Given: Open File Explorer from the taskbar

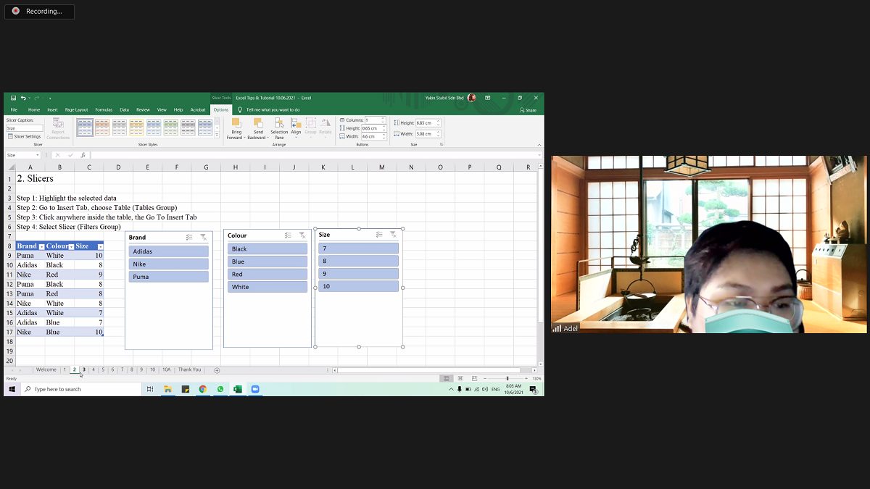Looking at the screenshot, I should click(167, 389).
